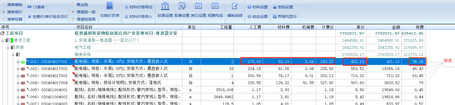Select the 清单报价 radio option
Image resolution: width=455 pixels, height=105 pixels.
(x=12, y=12)
